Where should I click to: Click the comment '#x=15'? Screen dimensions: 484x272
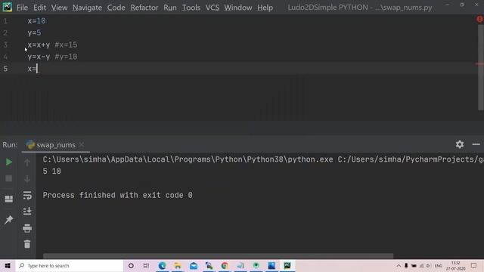pyautogui.click(x=66, y=45)
